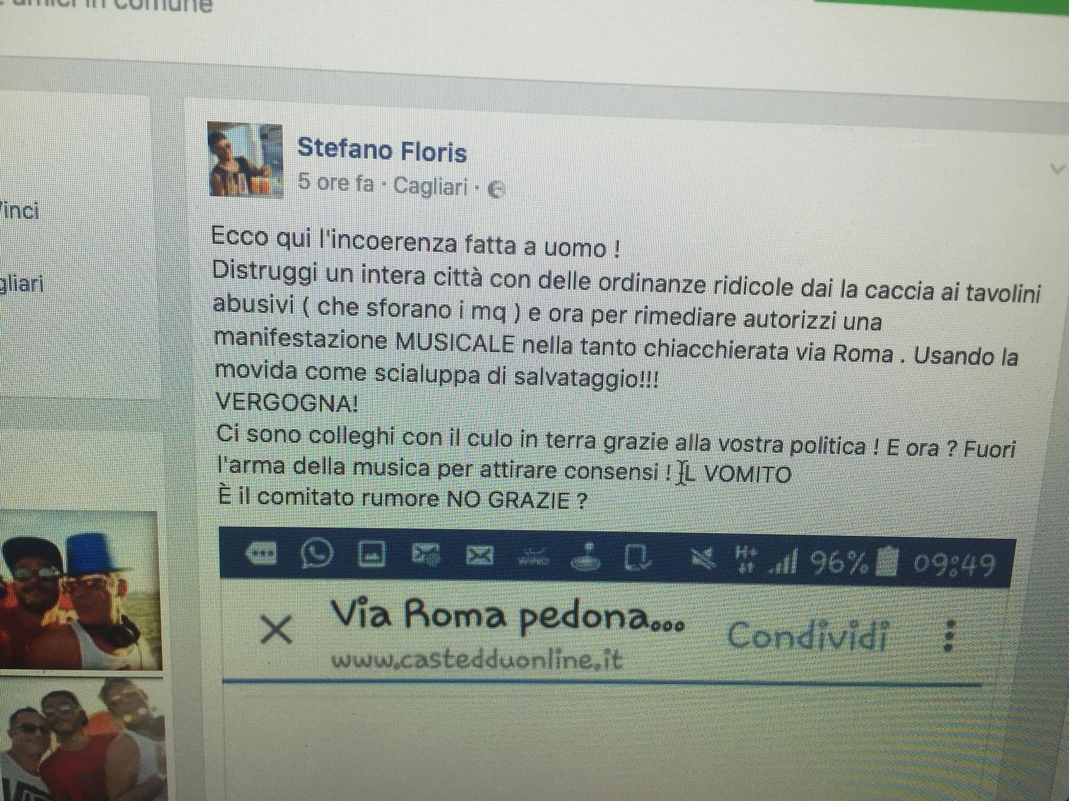Click the image gallery icon in status bar
The height and width of the screenshot is (801, 1069).
click(x=371, y=554)
